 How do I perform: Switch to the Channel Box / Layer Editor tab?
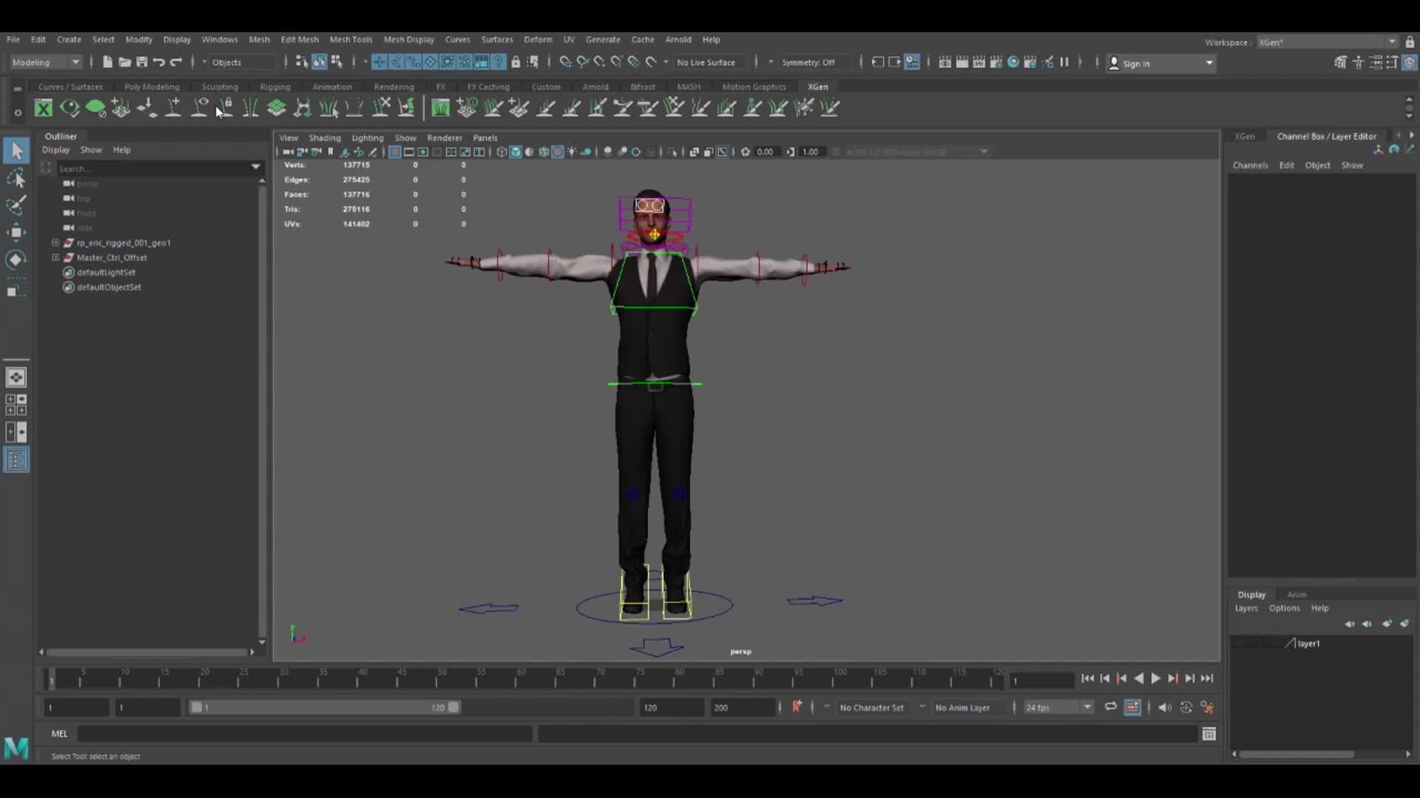[1327, 136]
